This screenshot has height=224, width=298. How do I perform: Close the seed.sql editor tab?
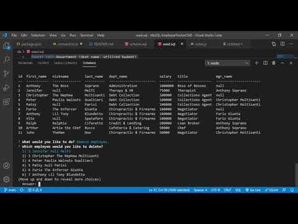tap(182, 44)
